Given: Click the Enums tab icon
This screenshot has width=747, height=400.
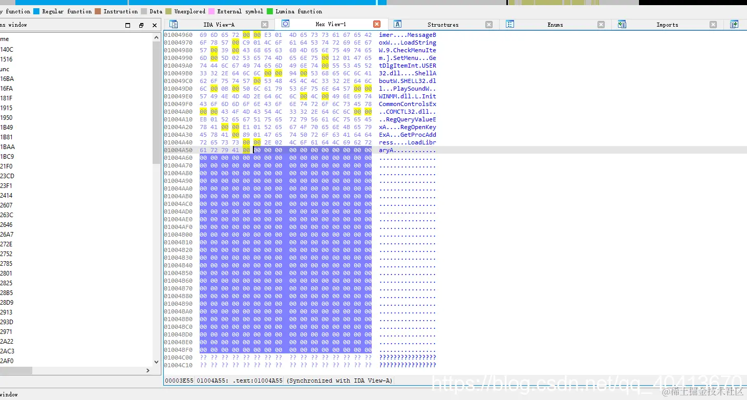Looking at the screenshot, I should [x=510, y=24].
